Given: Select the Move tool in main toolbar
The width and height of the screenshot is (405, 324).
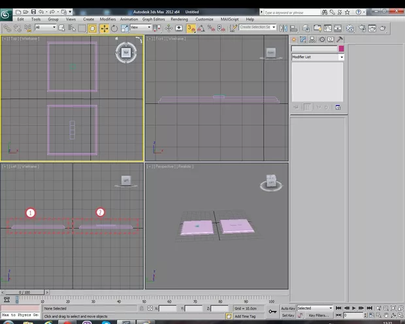Looking at the screenshot, I should (x=104, y=27).
